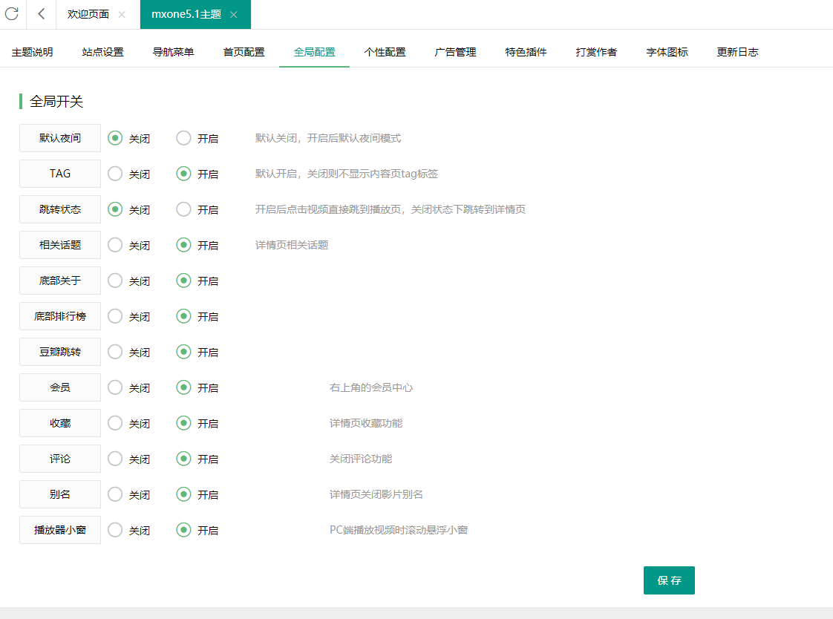Switch to the 欢迎页面 tab

click(x=88, y=14)
